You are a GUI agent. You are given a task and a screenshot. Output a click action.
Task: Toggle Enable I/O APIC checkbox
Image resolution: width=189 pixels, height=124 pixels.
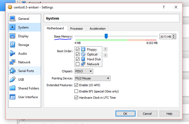[76, 85]
